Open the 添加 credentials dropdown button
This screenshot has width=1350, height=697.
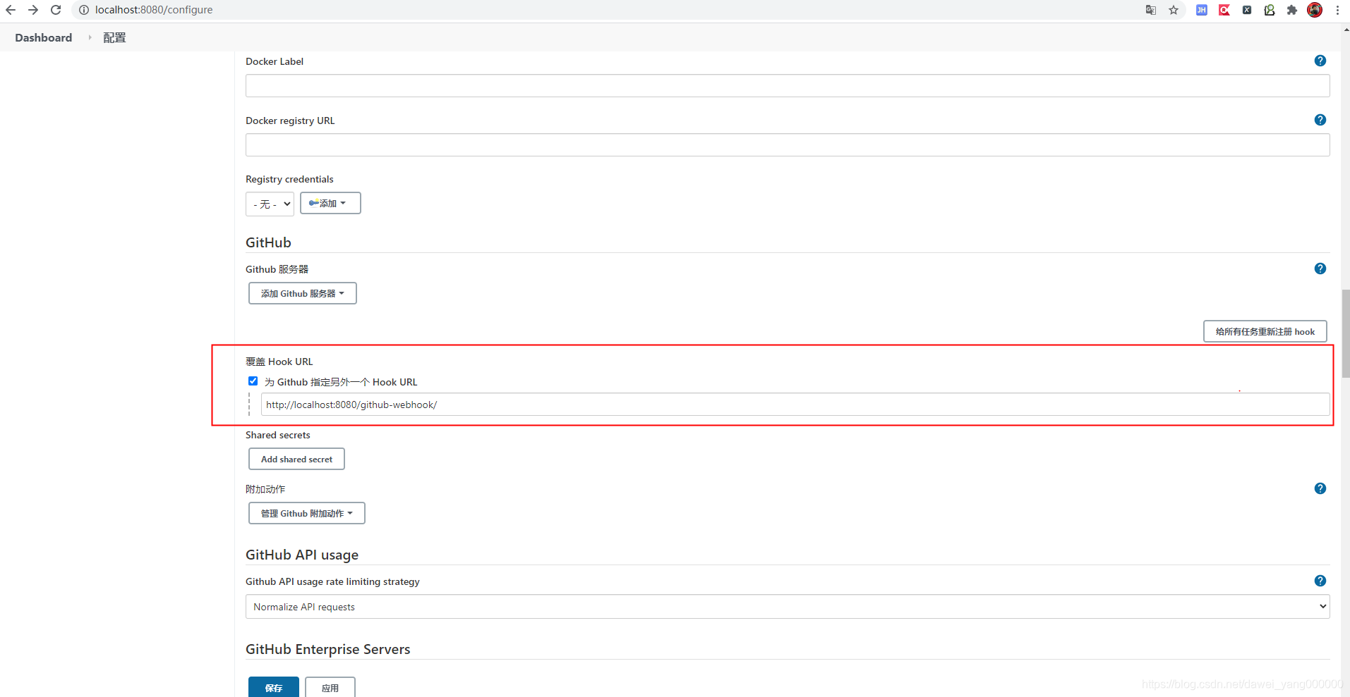[x=330, y=203]
